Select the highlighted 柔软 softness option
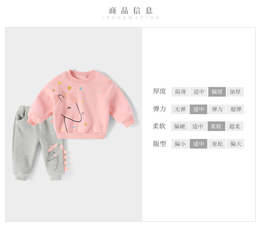Viewport: 262px width, 225px height. point(216,126)
